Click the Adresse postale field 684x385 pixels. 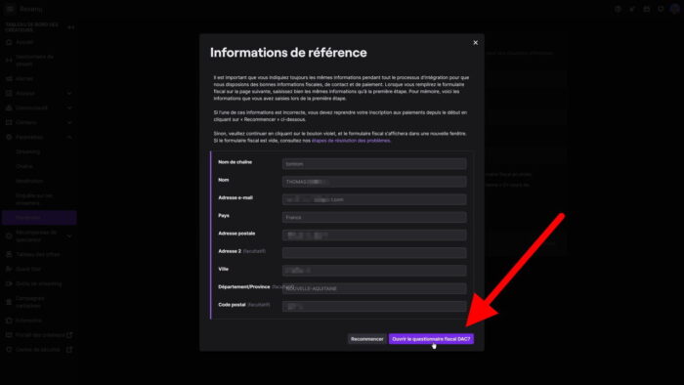click(374, 235)
